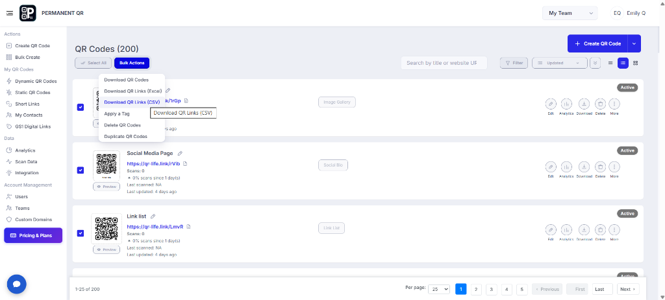Switch to compact list view
This screenshot has height=300, width=665.
click(610, 63)
